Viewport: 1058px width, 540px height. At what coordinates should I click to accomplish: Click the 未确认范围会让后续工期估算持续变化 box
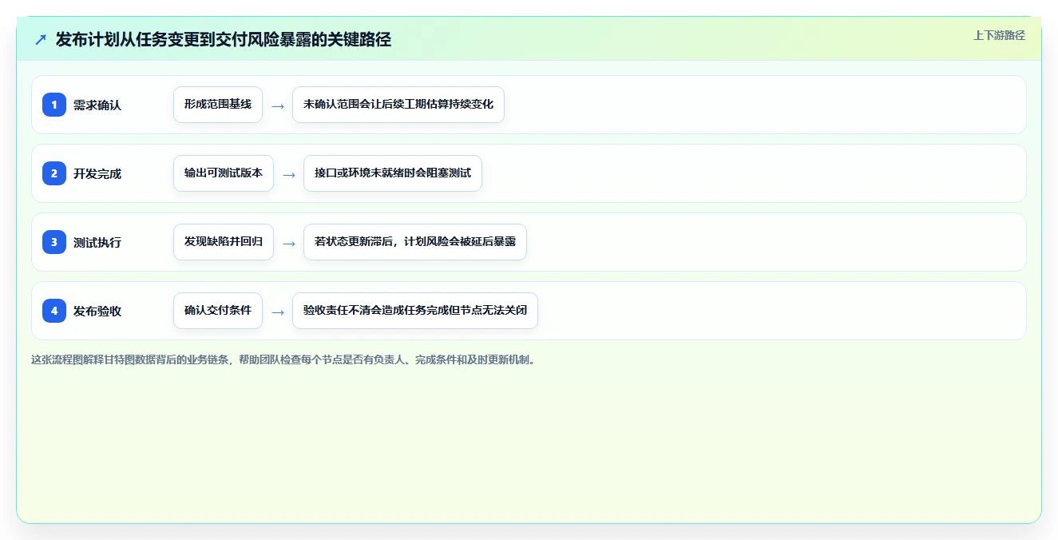coord(398,105)
